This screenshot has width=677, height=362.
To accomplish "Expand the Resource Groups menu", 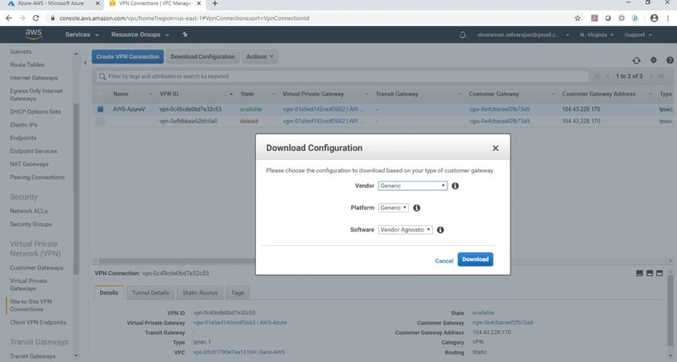I will coord(140,34).
